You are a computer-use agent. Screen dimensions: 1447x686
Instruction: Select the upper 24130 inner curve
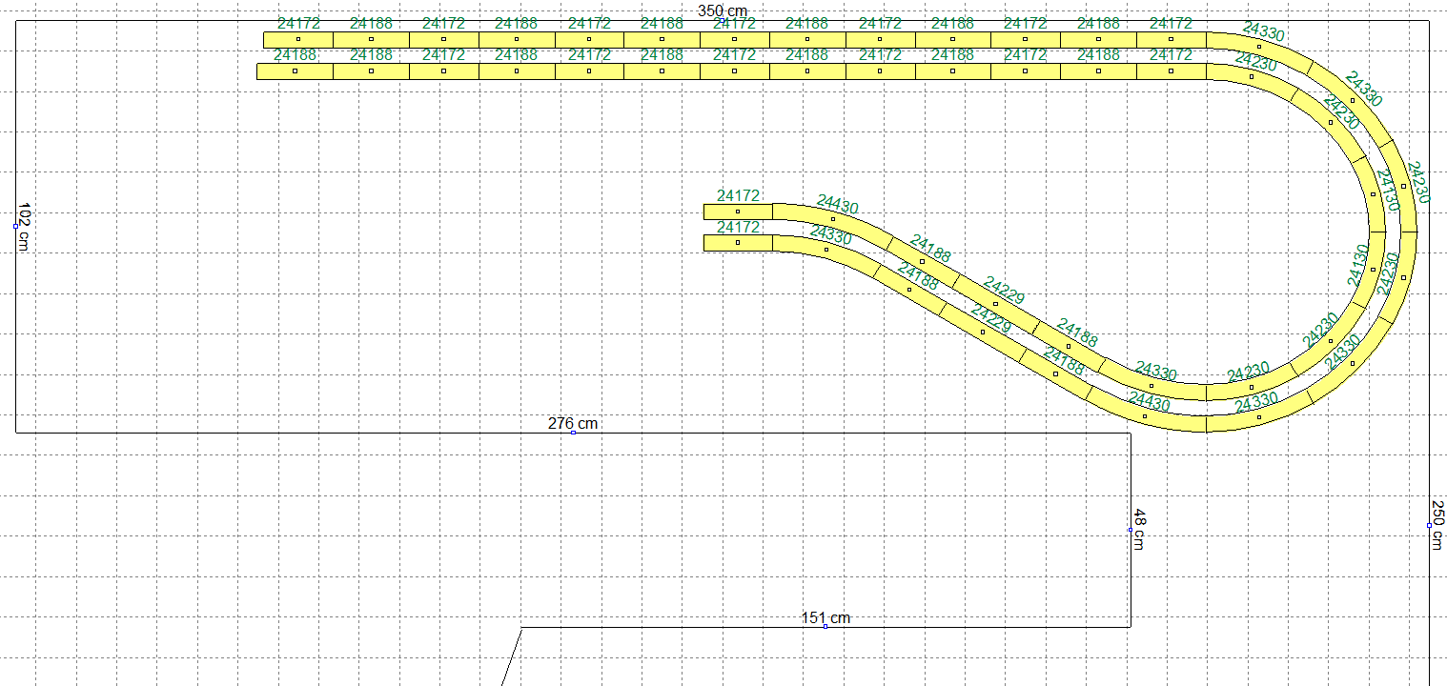click(x=1374, y=194)
